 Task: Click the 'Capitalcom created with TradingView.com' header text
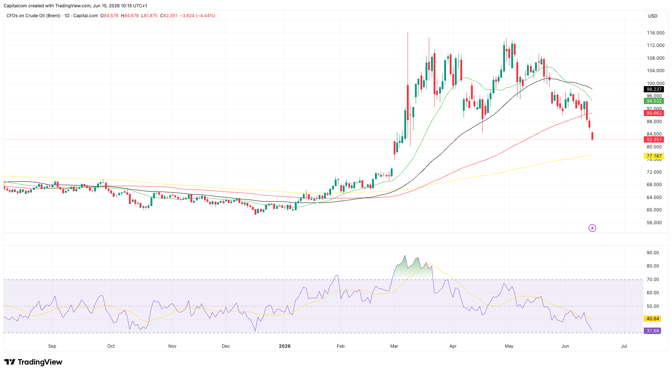(47, 6)
